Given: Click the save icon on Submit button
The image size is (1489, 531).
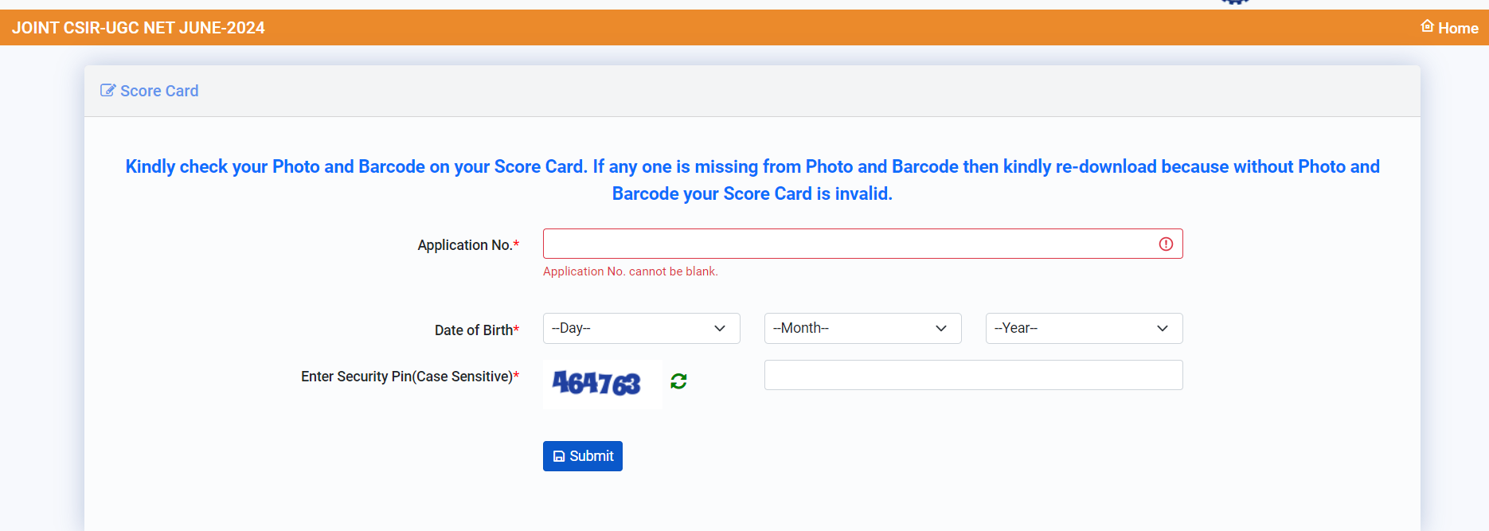Looking at the screenshot, I should click(x=559, y=456).
